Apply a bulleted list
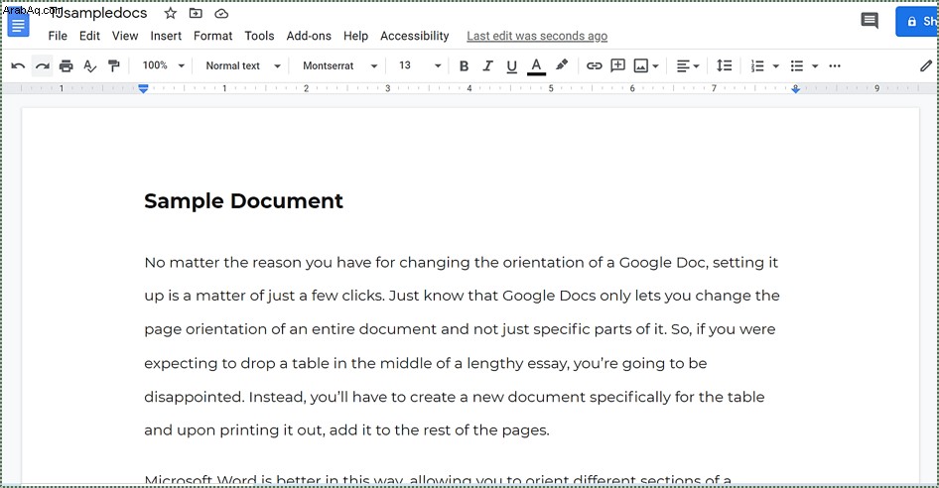This screenshot has height=488, width=939. click(x=796, y=65)
